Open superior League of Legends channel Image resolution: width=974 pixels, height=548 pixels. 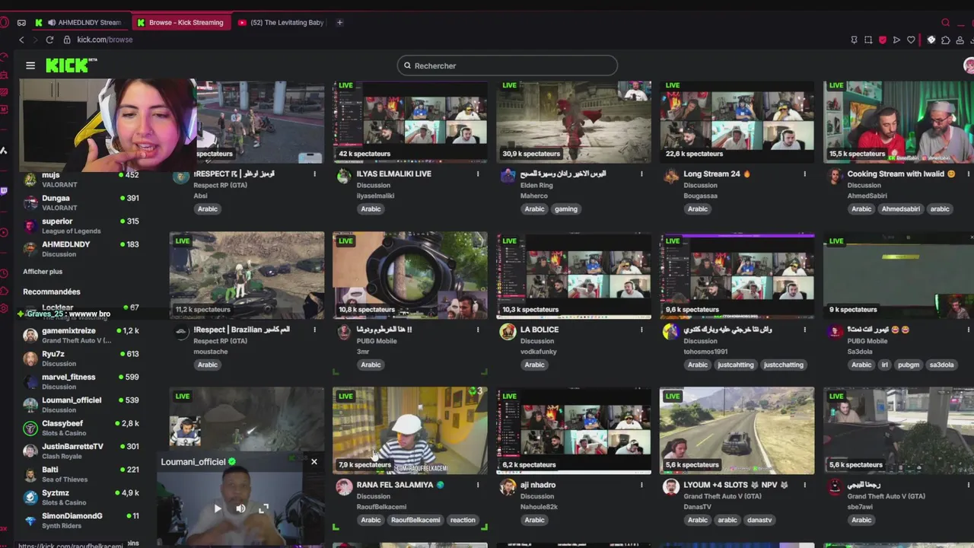[81, 226]
